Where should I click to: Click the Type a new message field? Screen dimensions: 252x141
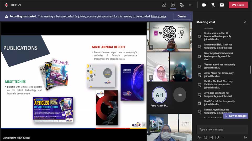tap(222, 129)
